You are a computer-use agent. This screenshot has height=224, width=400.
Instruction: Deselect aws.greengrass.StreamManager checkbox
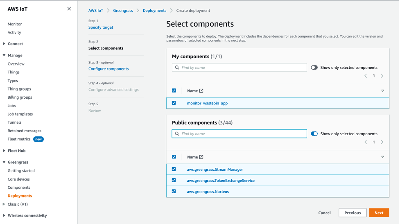[x=174, y=169]
